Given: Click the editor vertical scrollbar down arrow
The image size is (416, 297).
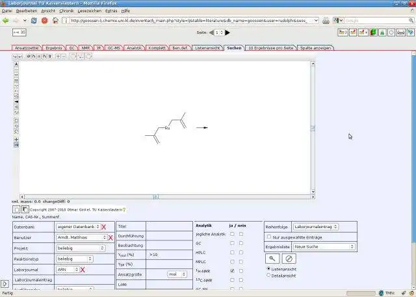Looking at the screenshot, I should pos(313,192).
